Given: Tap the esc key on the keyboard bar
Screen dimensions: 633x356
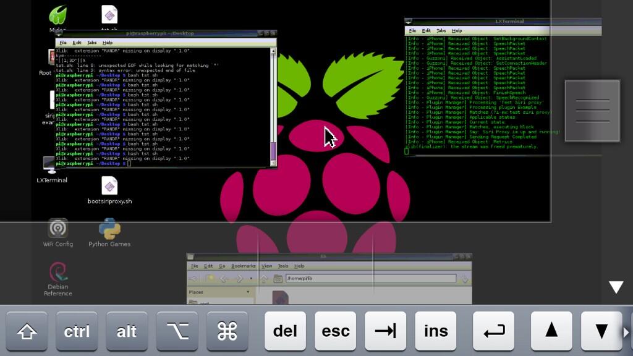Looking at the screenshot, I should click(336, 331).
